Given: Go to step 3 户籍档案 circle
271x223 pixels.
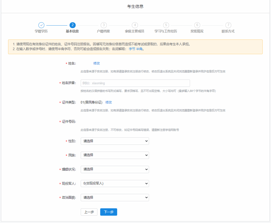Looking at the screenshot, I should (x=103, y=25).
